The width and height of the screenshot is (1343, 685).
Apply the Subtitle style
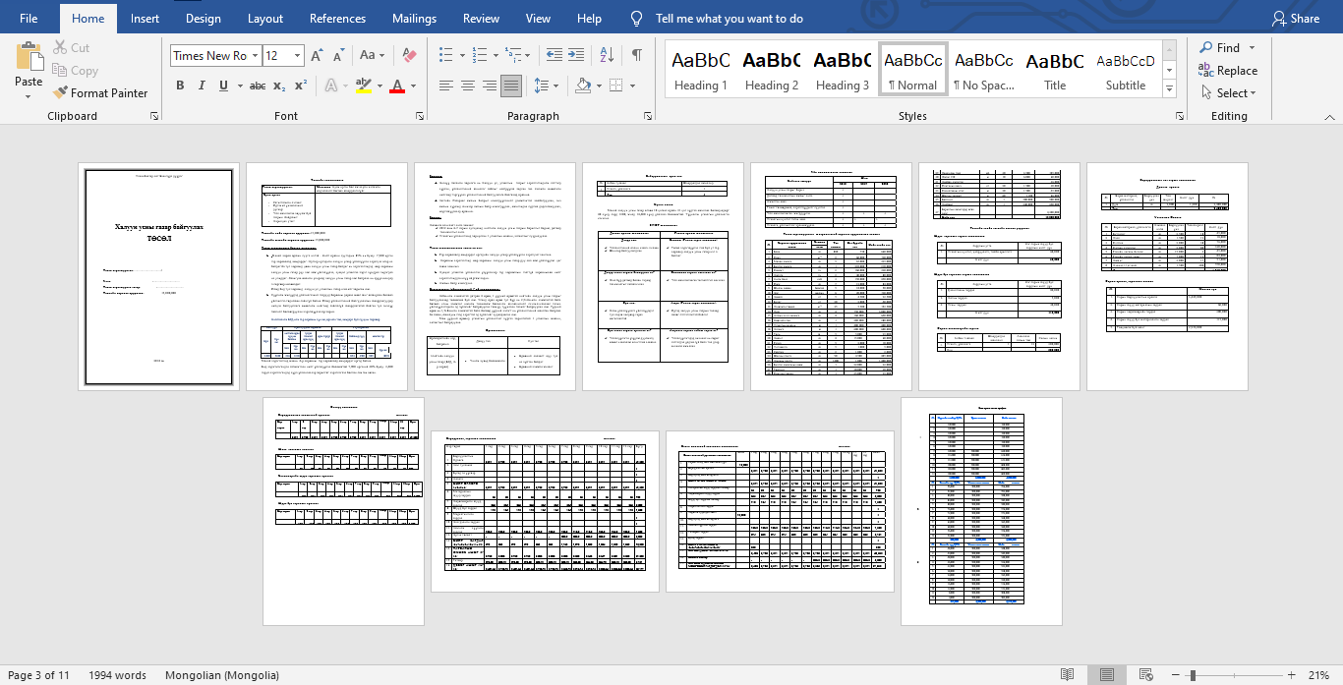(1126, 69)
